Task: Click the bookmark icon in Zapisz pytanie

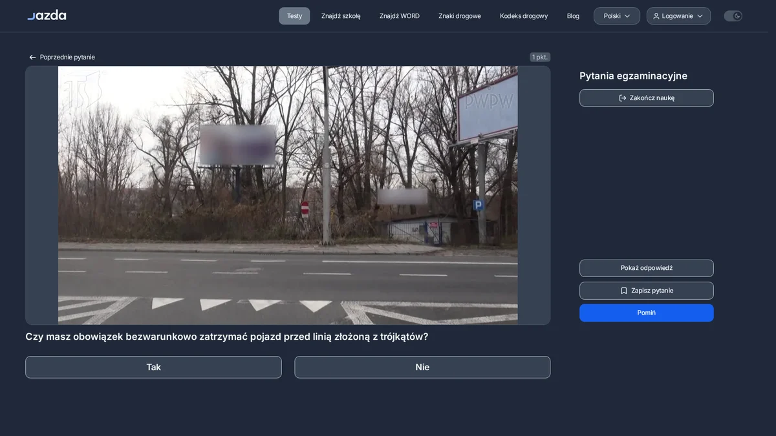Action: 624,291
